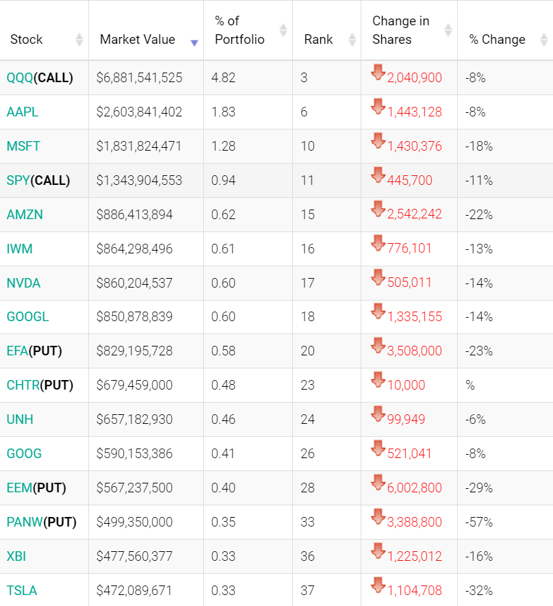
Task: Sort by % of Portfolio column
Action: click(283, 30)
